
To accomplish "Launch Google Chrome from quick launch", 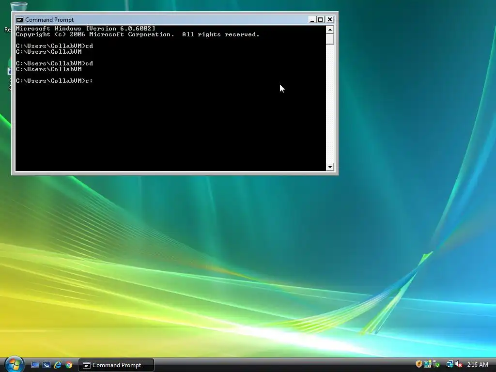I will pos(69,365).
